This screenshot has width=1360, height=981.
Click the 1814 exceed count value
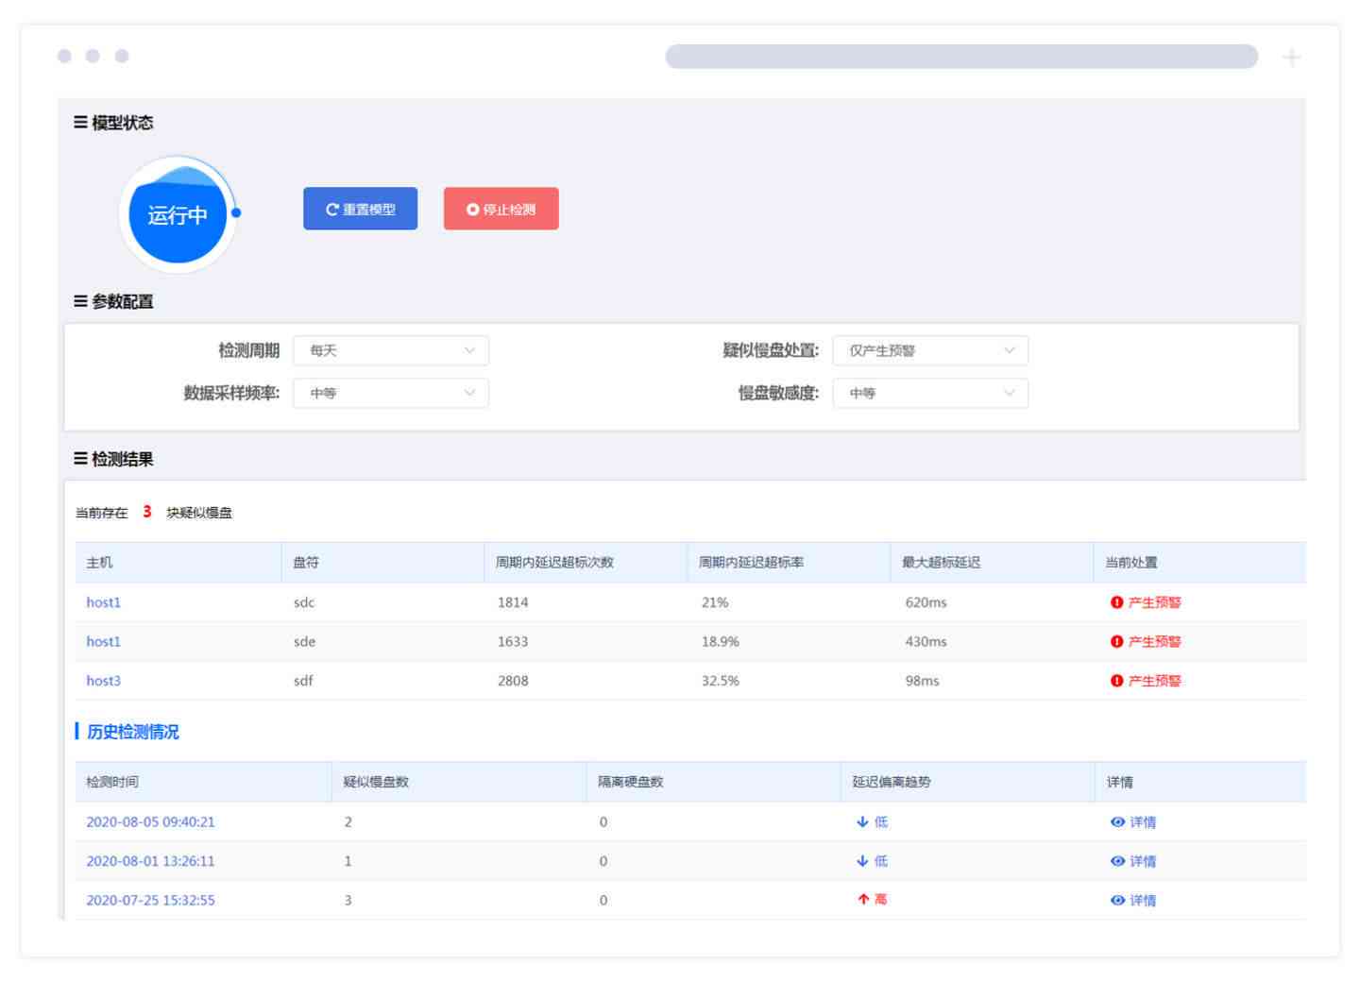tap(513, 602)
